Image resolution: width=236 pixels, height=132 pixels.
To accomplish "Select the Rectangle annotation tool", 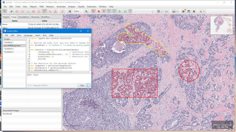I will pyautogui.click(x=17, y=11).
